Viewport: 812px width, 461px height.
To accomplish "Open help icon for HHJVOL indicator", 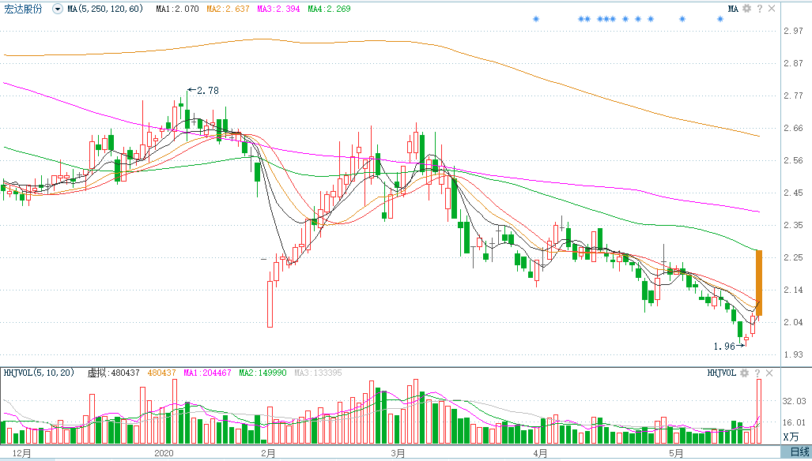I will 757,373.
